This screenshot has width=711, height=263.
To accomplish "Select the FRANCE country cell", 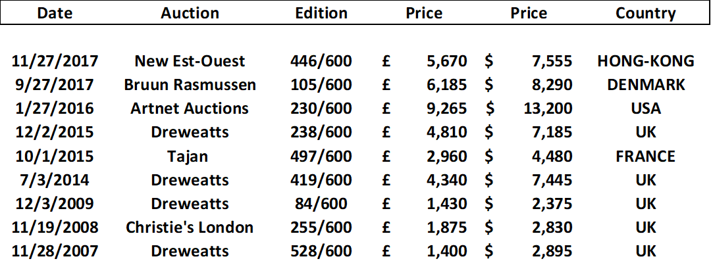I will pos(645,156).
